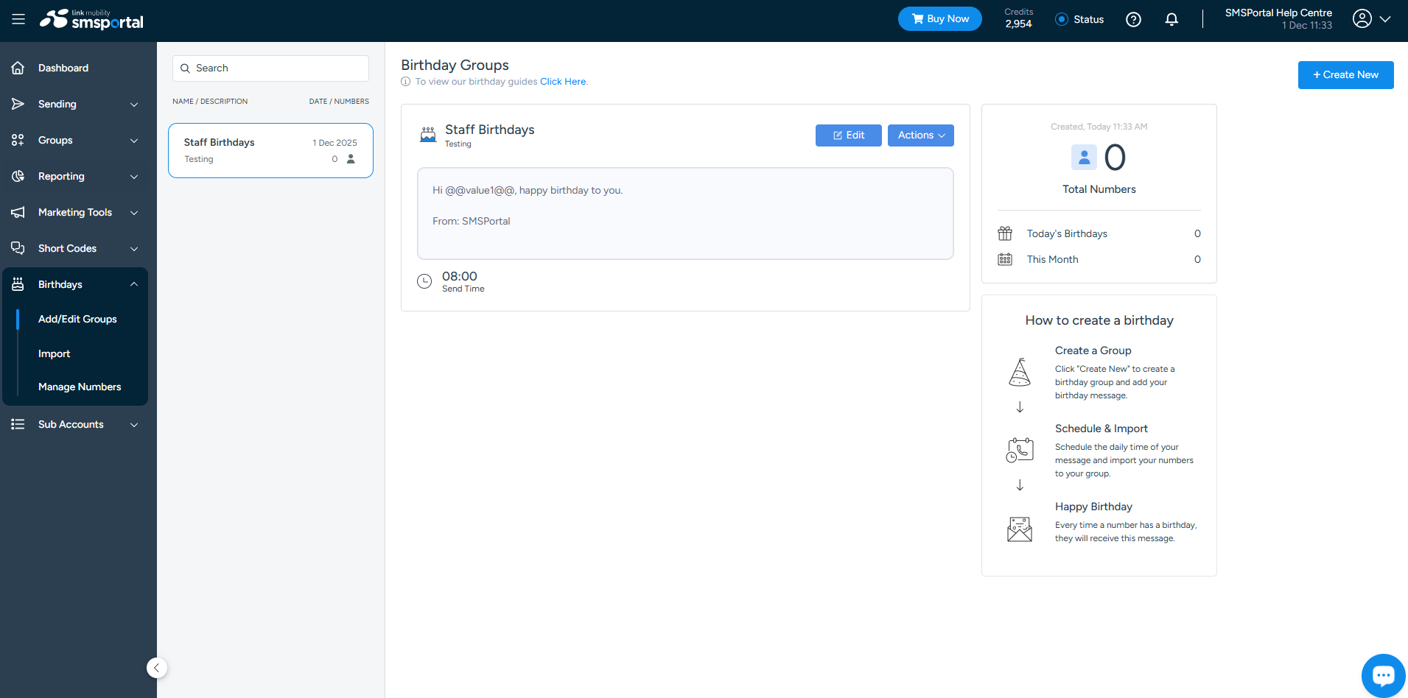Click SMSPortal Help Centre account name

tap(1278, 13)
